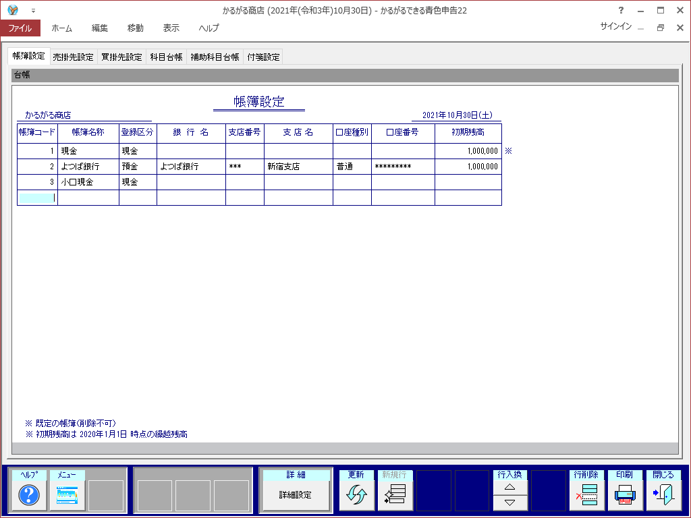The image size is (691, 518).
Task: Click 普通 account type cell
Action: coord(352,167)
